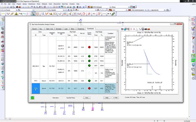196x122 pixels.
Task: Click the green refresh icon in the viewer
Action: (x=32, y=98)
